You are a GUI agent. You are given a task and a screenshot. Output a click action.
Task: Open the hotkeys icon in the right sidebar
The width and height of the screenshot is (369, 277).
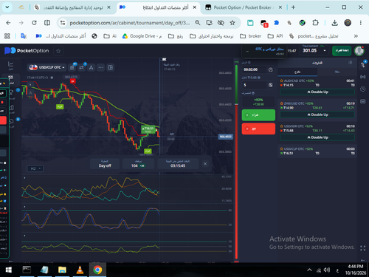click(363, 101)
